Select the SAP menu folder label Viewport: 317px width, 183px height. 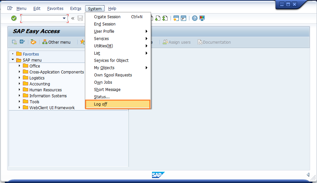coord(32,60)
